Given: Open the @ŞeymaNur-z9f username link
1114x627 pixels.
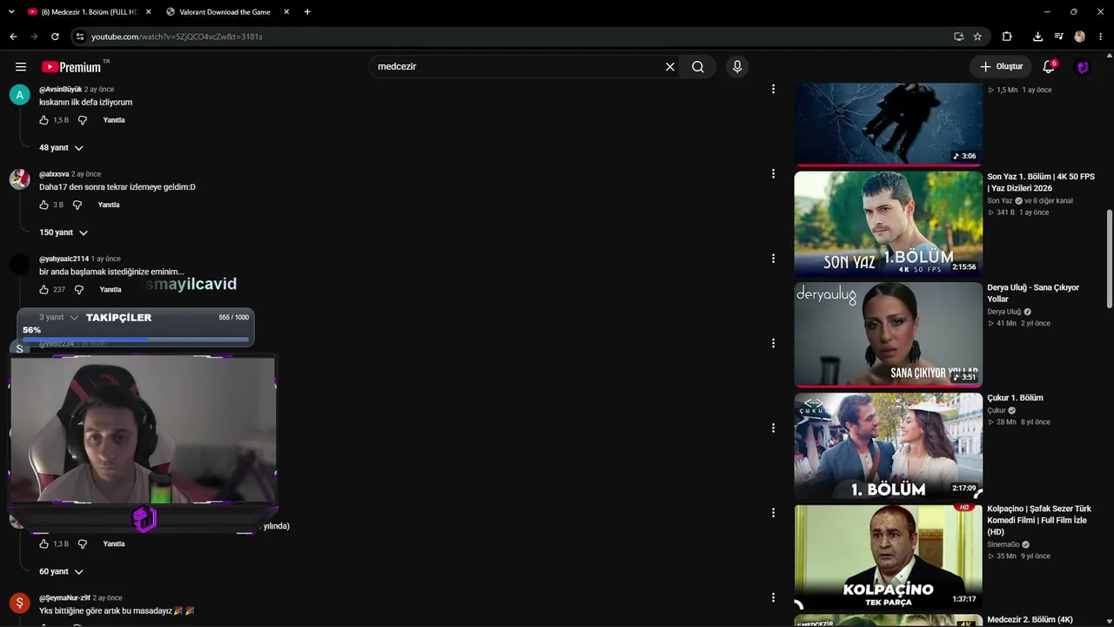Looking at the screenshot, I should tap(64, 598).
